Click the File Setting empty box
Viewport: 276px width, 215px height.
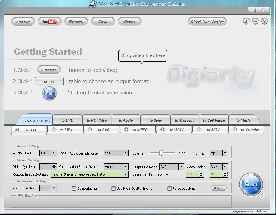(121, 202)
